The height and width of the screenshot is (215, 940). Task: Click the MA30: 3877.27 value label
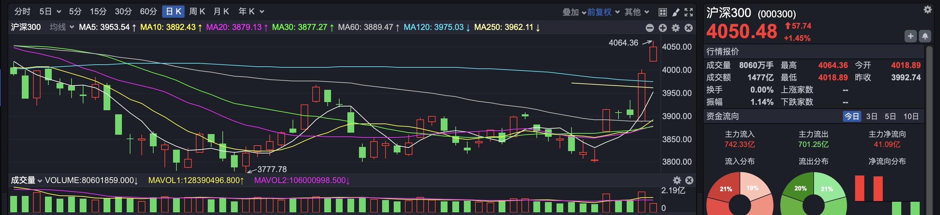[x=303, y=27]
